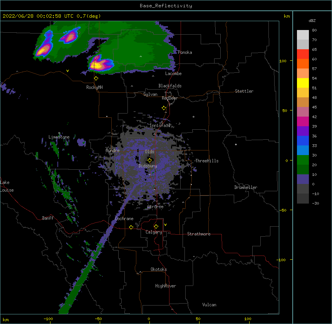This screenshot has width=332, height=324.
Task: Click the Banff label
Action: pos(48,218)
